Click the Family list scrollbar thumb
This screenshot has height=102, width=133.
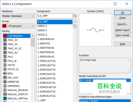click(32, 42)
